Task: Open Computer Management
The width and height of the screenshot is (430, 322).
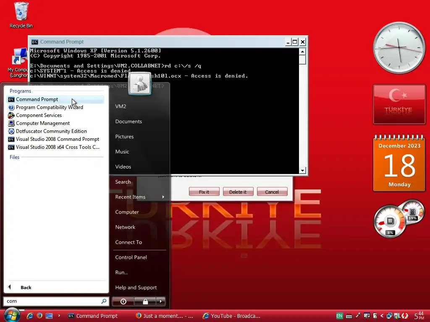Action: coord(55,123)
